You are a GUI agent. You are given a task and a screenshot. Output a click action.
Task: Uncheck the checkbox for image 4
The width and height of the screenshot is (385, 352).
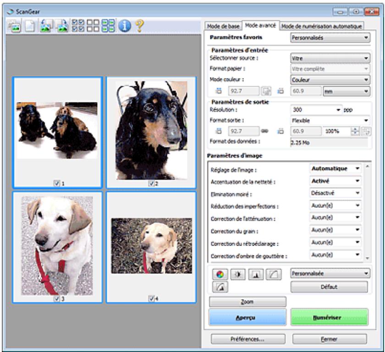pyautogui.click(x=151, y=299)
